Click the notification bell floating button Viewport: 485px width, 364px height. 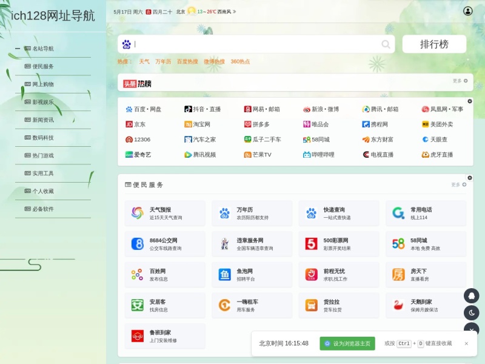472,296
